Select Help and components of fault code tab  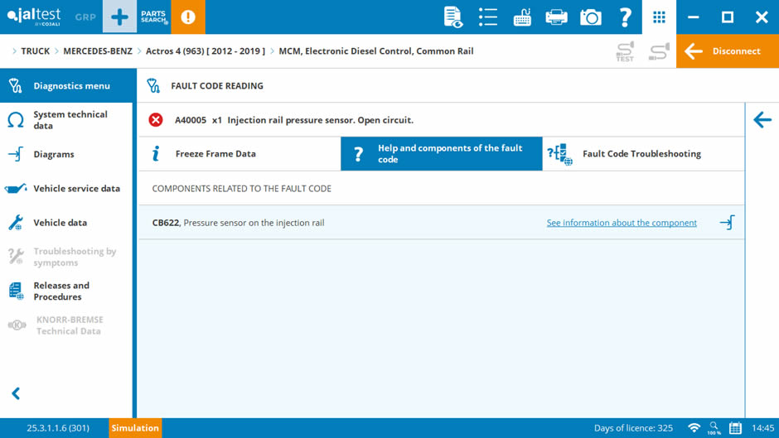[x=442, y=154]
